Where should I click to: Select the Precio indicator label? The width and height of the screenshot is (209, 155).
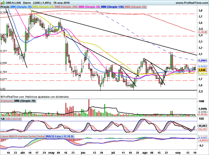click(5, 7)
